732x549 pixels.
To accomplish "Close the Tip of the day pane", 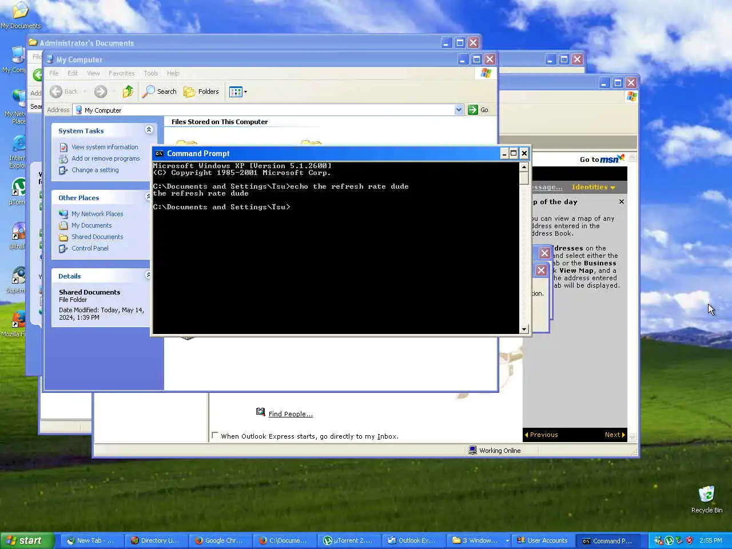I will [622, 202].
